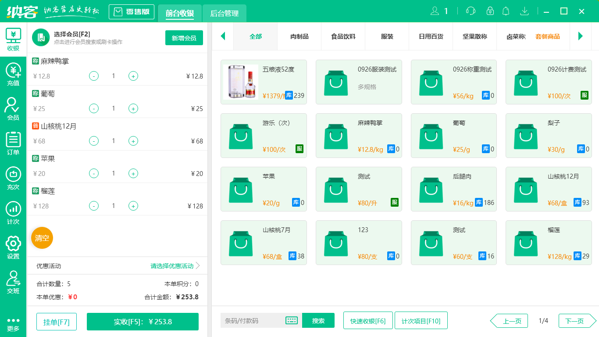Select the 肉制品 category tab
The width and height of the screenshot is (599, 337).
(x=299, y=37)
